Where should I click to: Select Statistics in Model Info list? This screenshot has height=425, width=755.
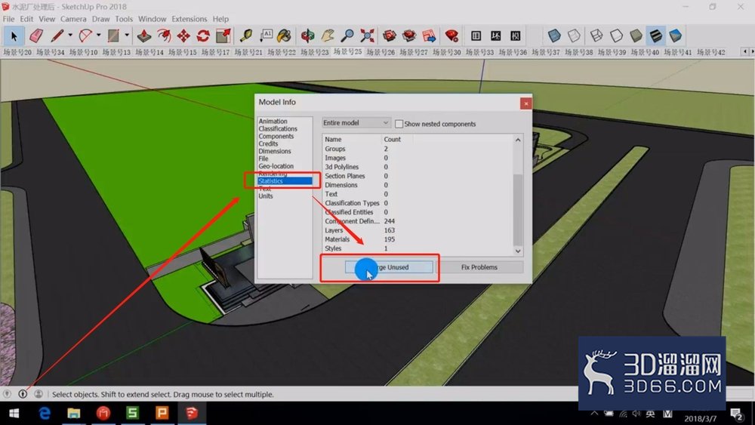pos(285,181)
